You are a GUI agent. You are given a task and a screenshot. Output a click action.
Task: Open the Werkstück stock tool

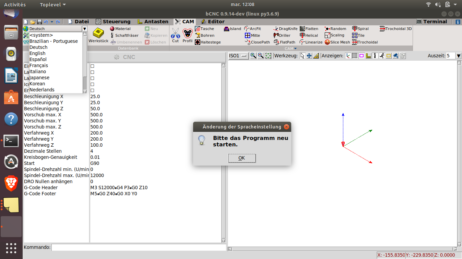[98, 35]
